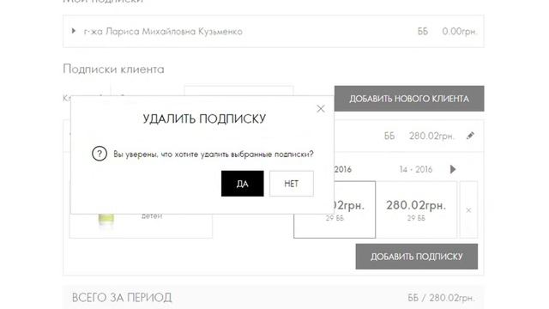This screenshot has width=549, height=309.
Task: Remove subscription with small x icon
Action: tap(468, 210)
